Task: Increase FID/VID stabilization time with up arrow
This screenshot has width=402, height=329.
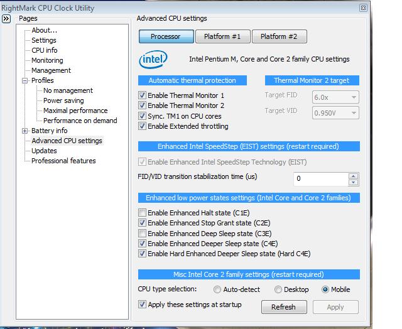Action: tap(353, 176)
